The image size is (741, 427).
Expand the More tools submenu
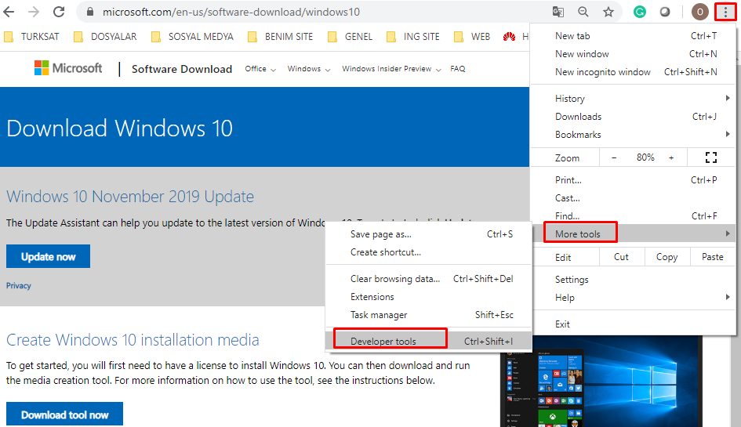coord(634,233)
